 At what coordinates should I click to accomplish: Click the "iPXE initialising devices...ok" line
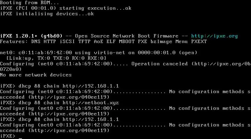coord(47,14)
